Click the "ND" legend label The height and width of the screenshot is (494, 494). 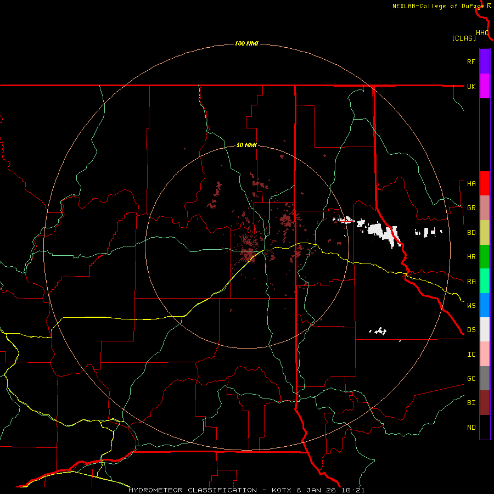tap(471, 428)
